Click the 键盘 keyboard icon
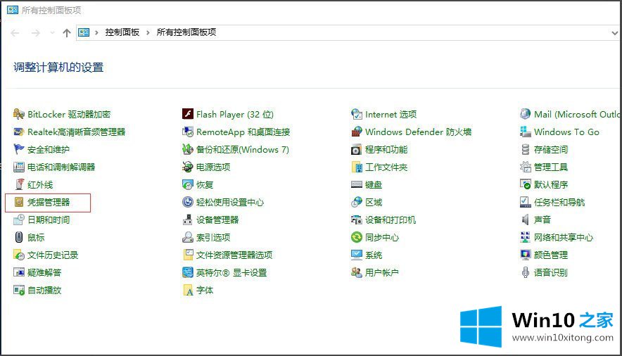622x356 pixels. tap(357, 184)
